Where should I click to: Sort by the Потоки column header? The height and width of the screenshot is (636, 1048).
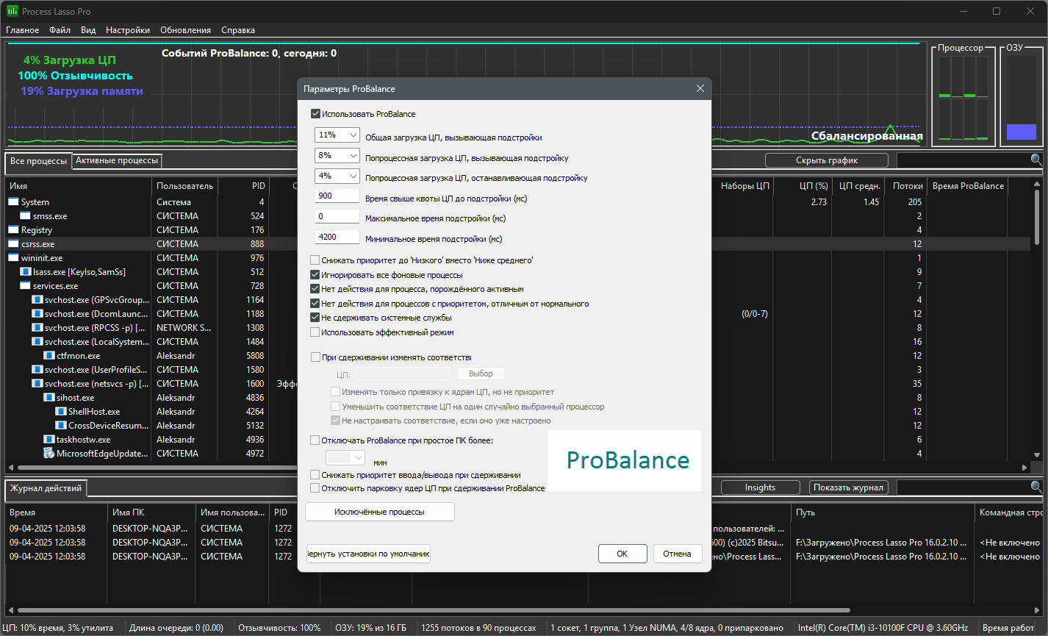coord(905,186)
